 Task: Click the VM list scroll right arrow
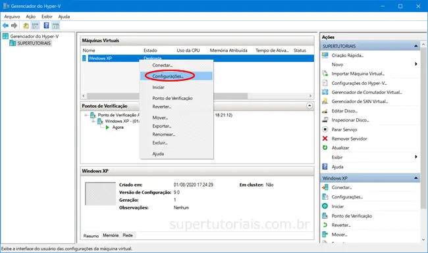pyautogui.click(x=310, y=96)
